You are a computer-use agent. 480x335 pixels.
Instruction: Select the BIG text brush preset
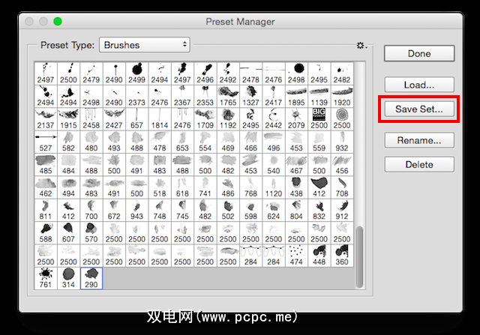click(319, 119)
